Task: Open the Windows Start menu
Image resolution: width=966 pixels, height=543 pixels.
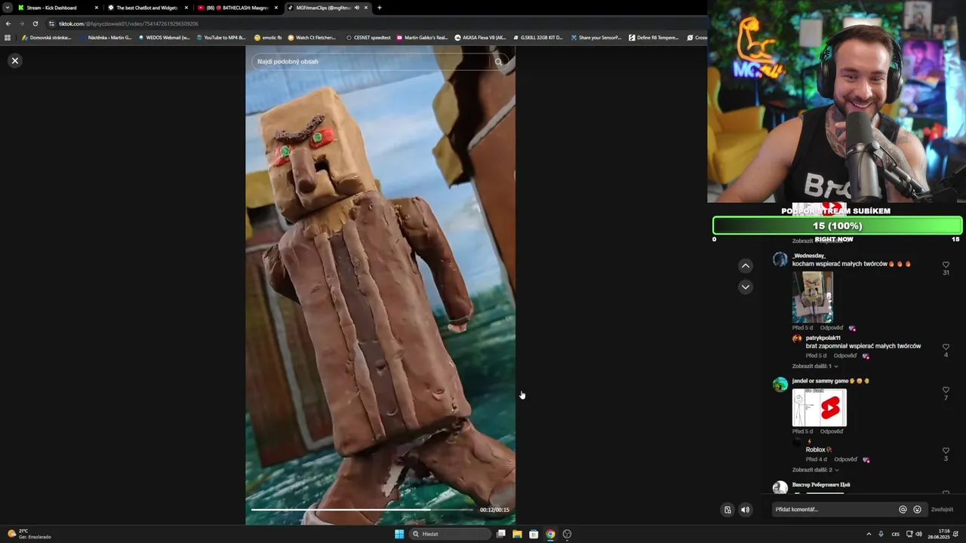Action: click(x=399, y=534)
